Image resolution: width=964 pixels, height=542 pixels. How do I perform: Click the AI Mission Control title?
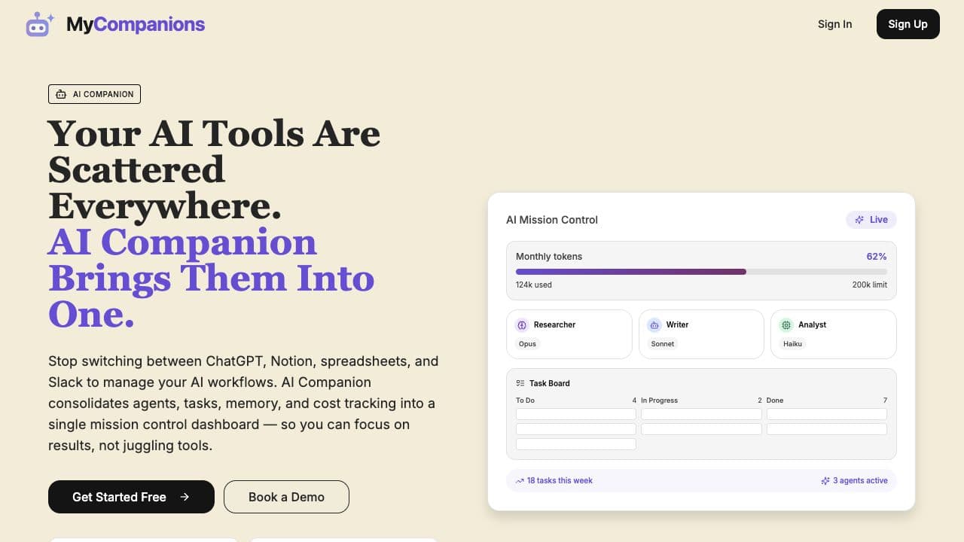[552, 220]
